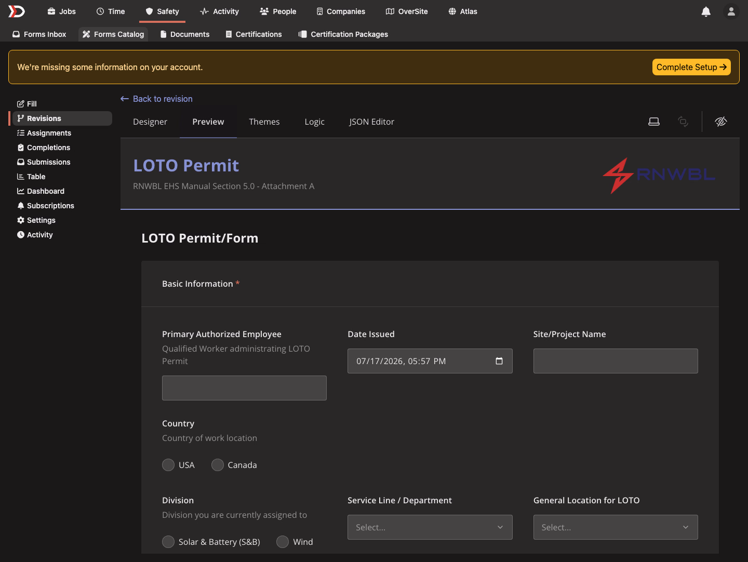Open Service Line / Department dropdown
The width and height of the screenshot is (748, 562).
[x=430, y=527]
